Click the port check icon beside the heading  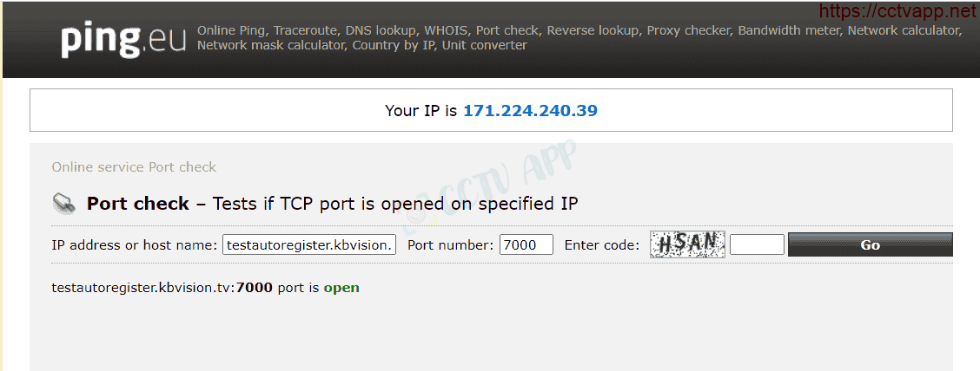64,204
